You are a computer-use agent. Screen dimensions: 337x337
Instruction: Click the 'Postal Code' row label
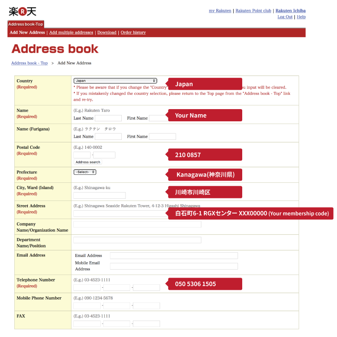28,147
